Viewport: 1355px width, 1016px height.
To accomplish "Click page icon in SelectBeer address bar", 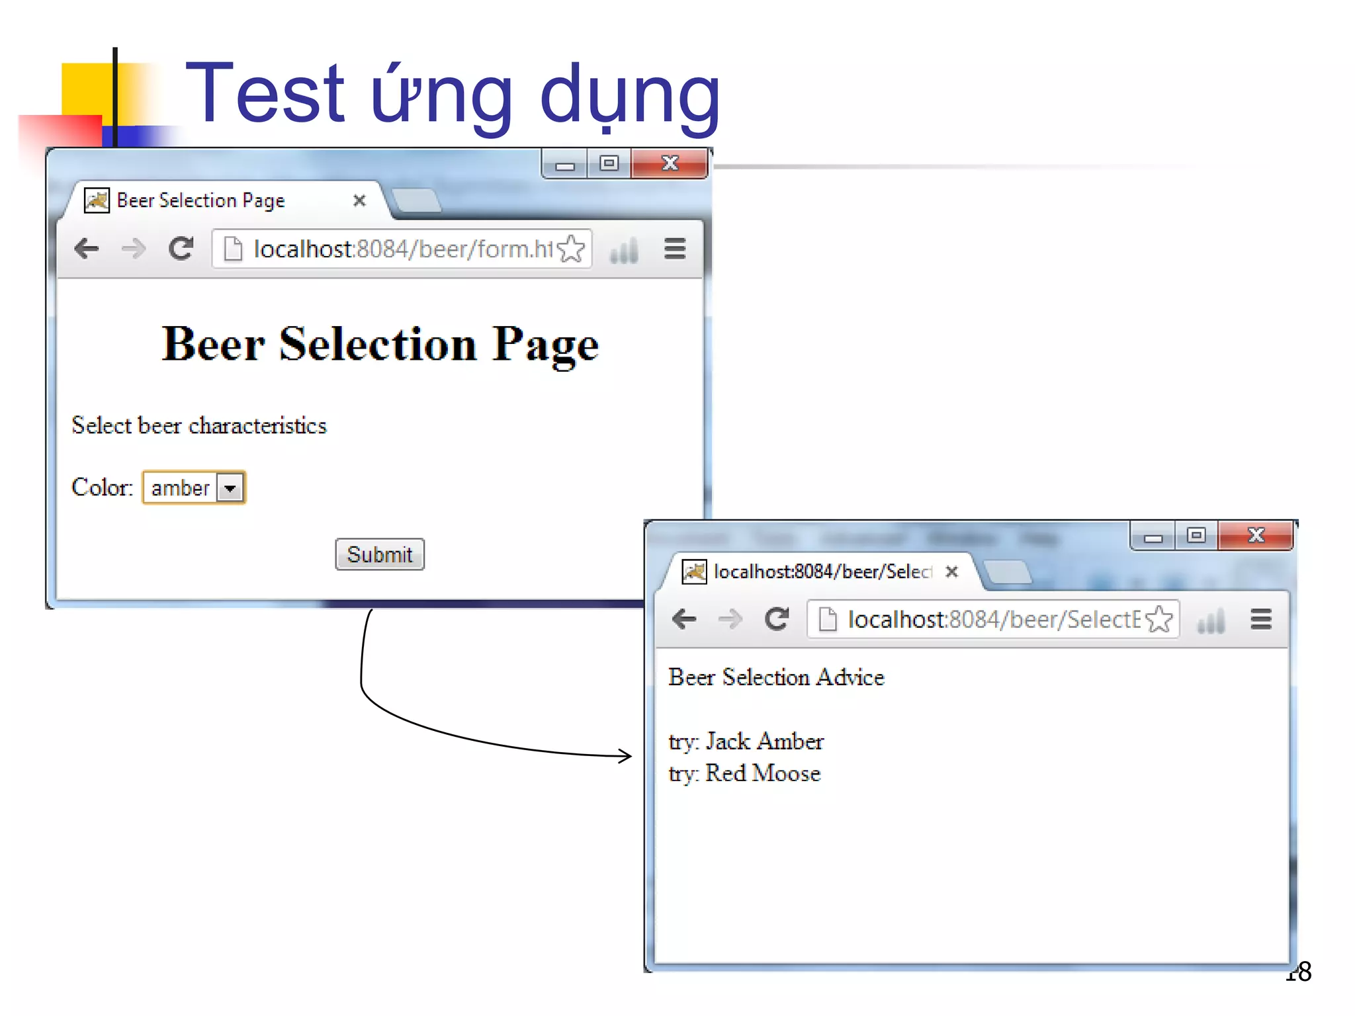I will coord(828,620).
